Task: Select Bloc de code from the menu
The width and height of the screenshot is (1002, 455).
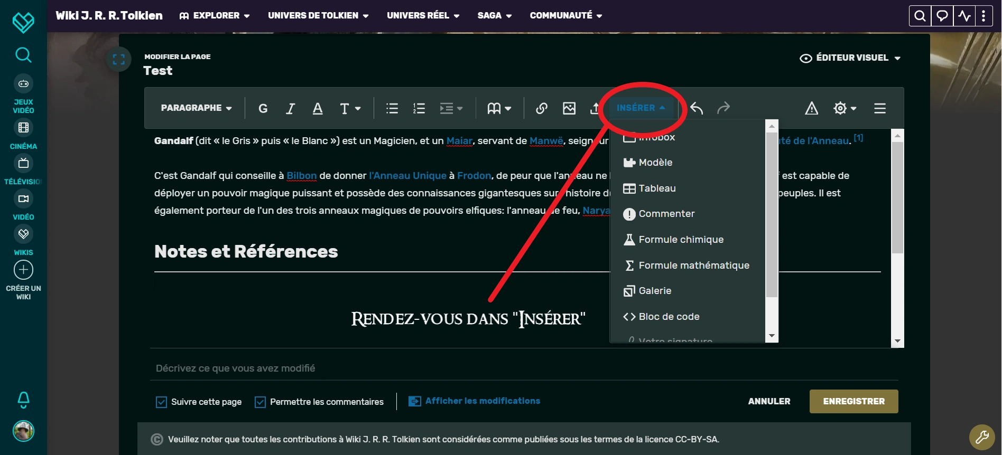Action: coord(688,317)
